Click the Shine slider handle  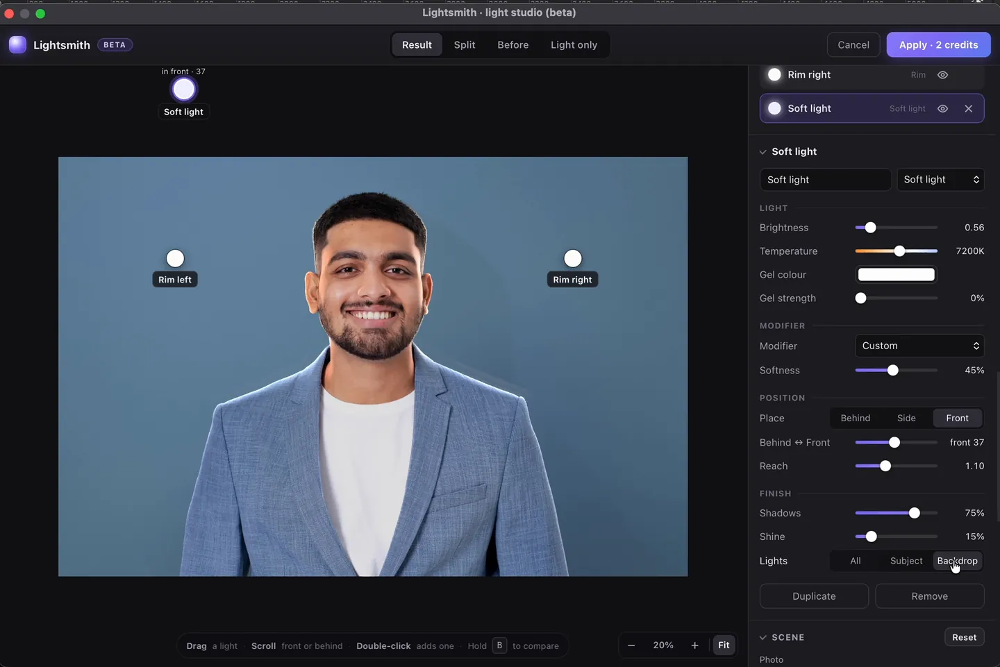point(872,537)
